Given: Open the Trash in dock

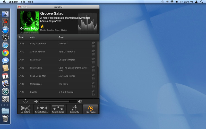Looking at the screenshot, I should coord(5,118).
